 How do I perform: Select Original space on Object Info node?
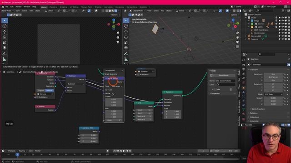click(40, 91)
